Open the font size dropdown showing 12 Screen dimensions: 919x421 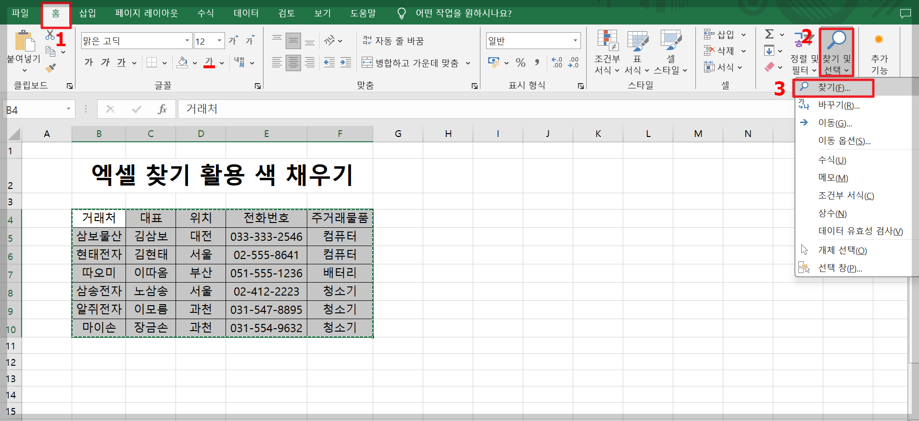(220, 41)
